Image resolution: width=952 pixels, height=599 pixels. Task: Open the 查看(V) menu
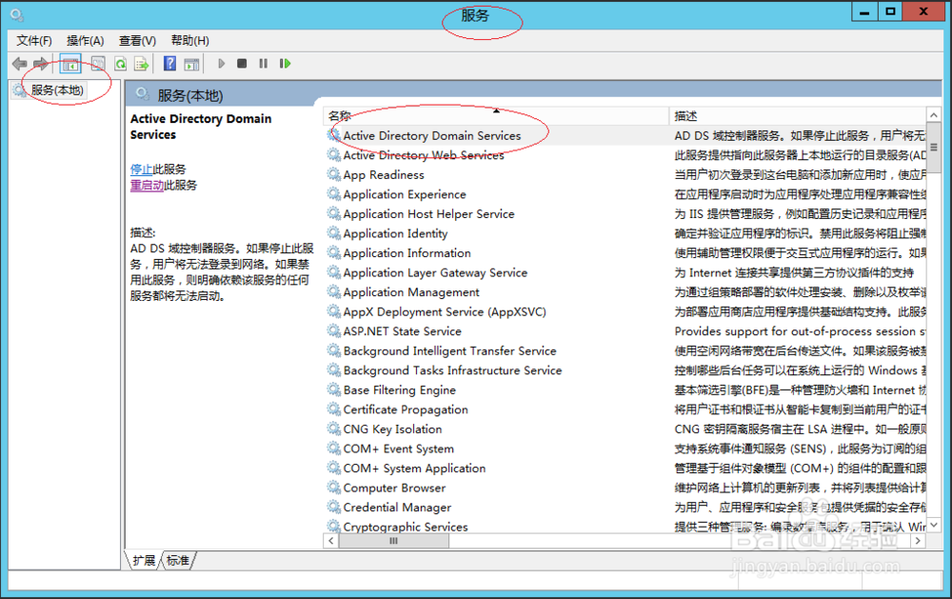point(137,41)
